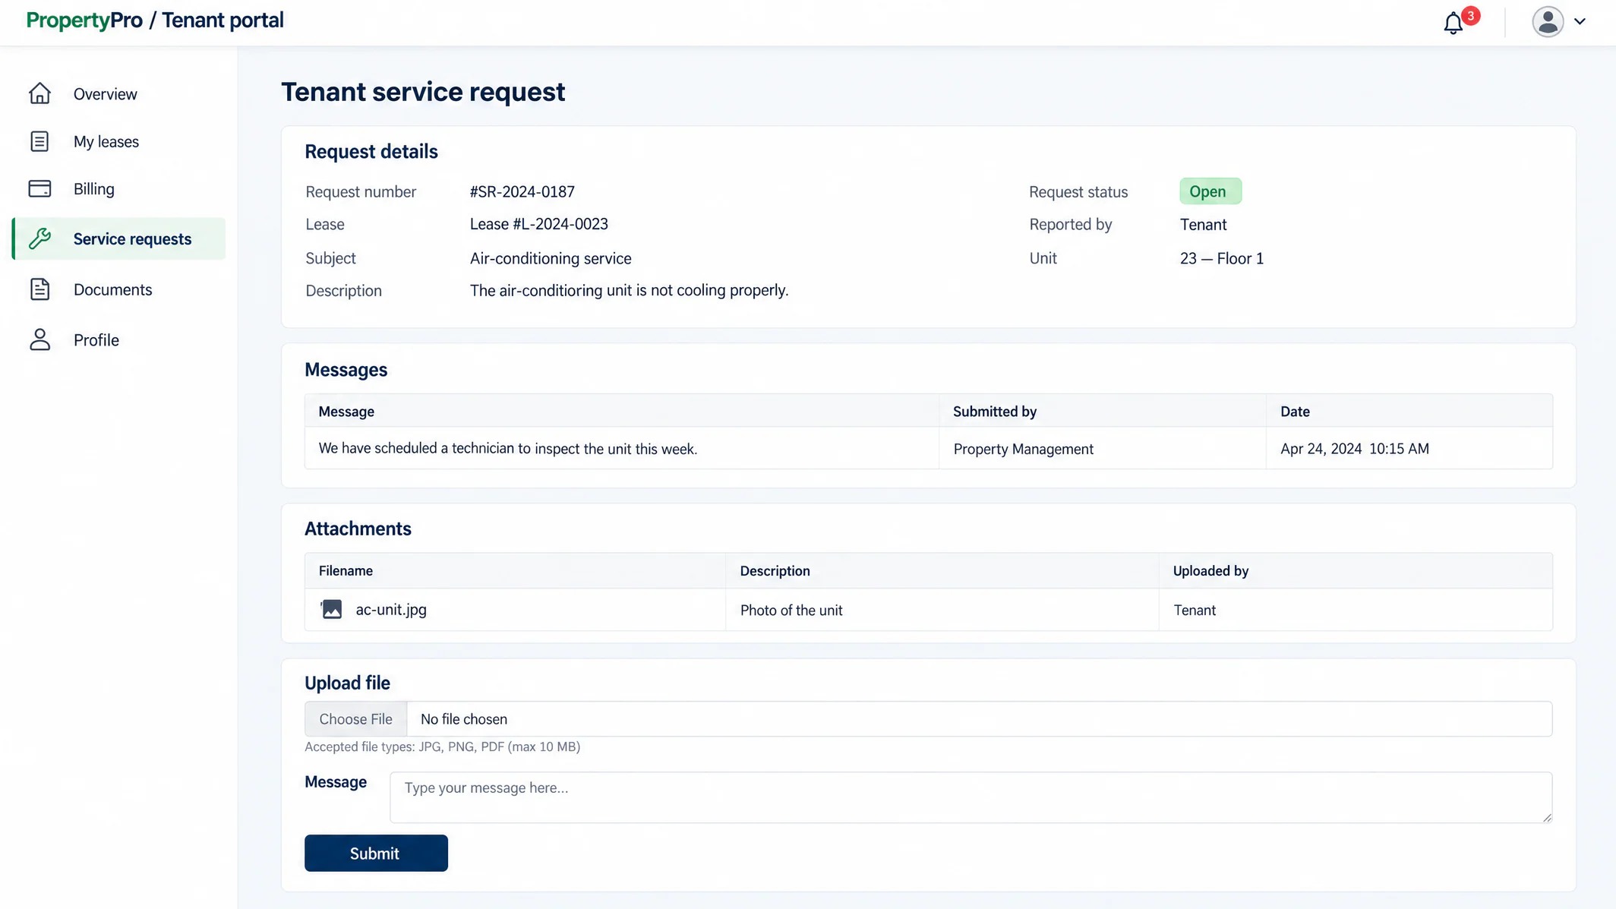Click the Air-conditioning service subject
The width and height of the screenshot is (1616, 909).
[x=550, y=258]
